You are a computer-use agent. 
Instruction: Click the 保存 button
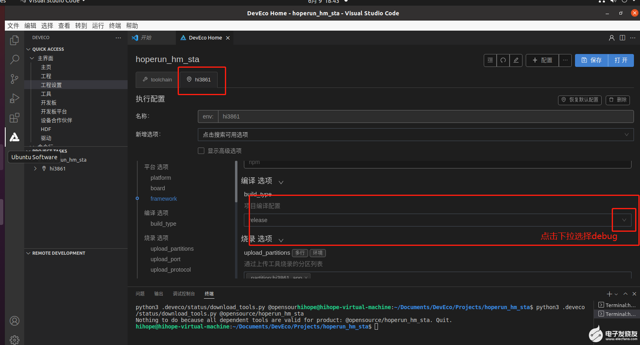592,60
